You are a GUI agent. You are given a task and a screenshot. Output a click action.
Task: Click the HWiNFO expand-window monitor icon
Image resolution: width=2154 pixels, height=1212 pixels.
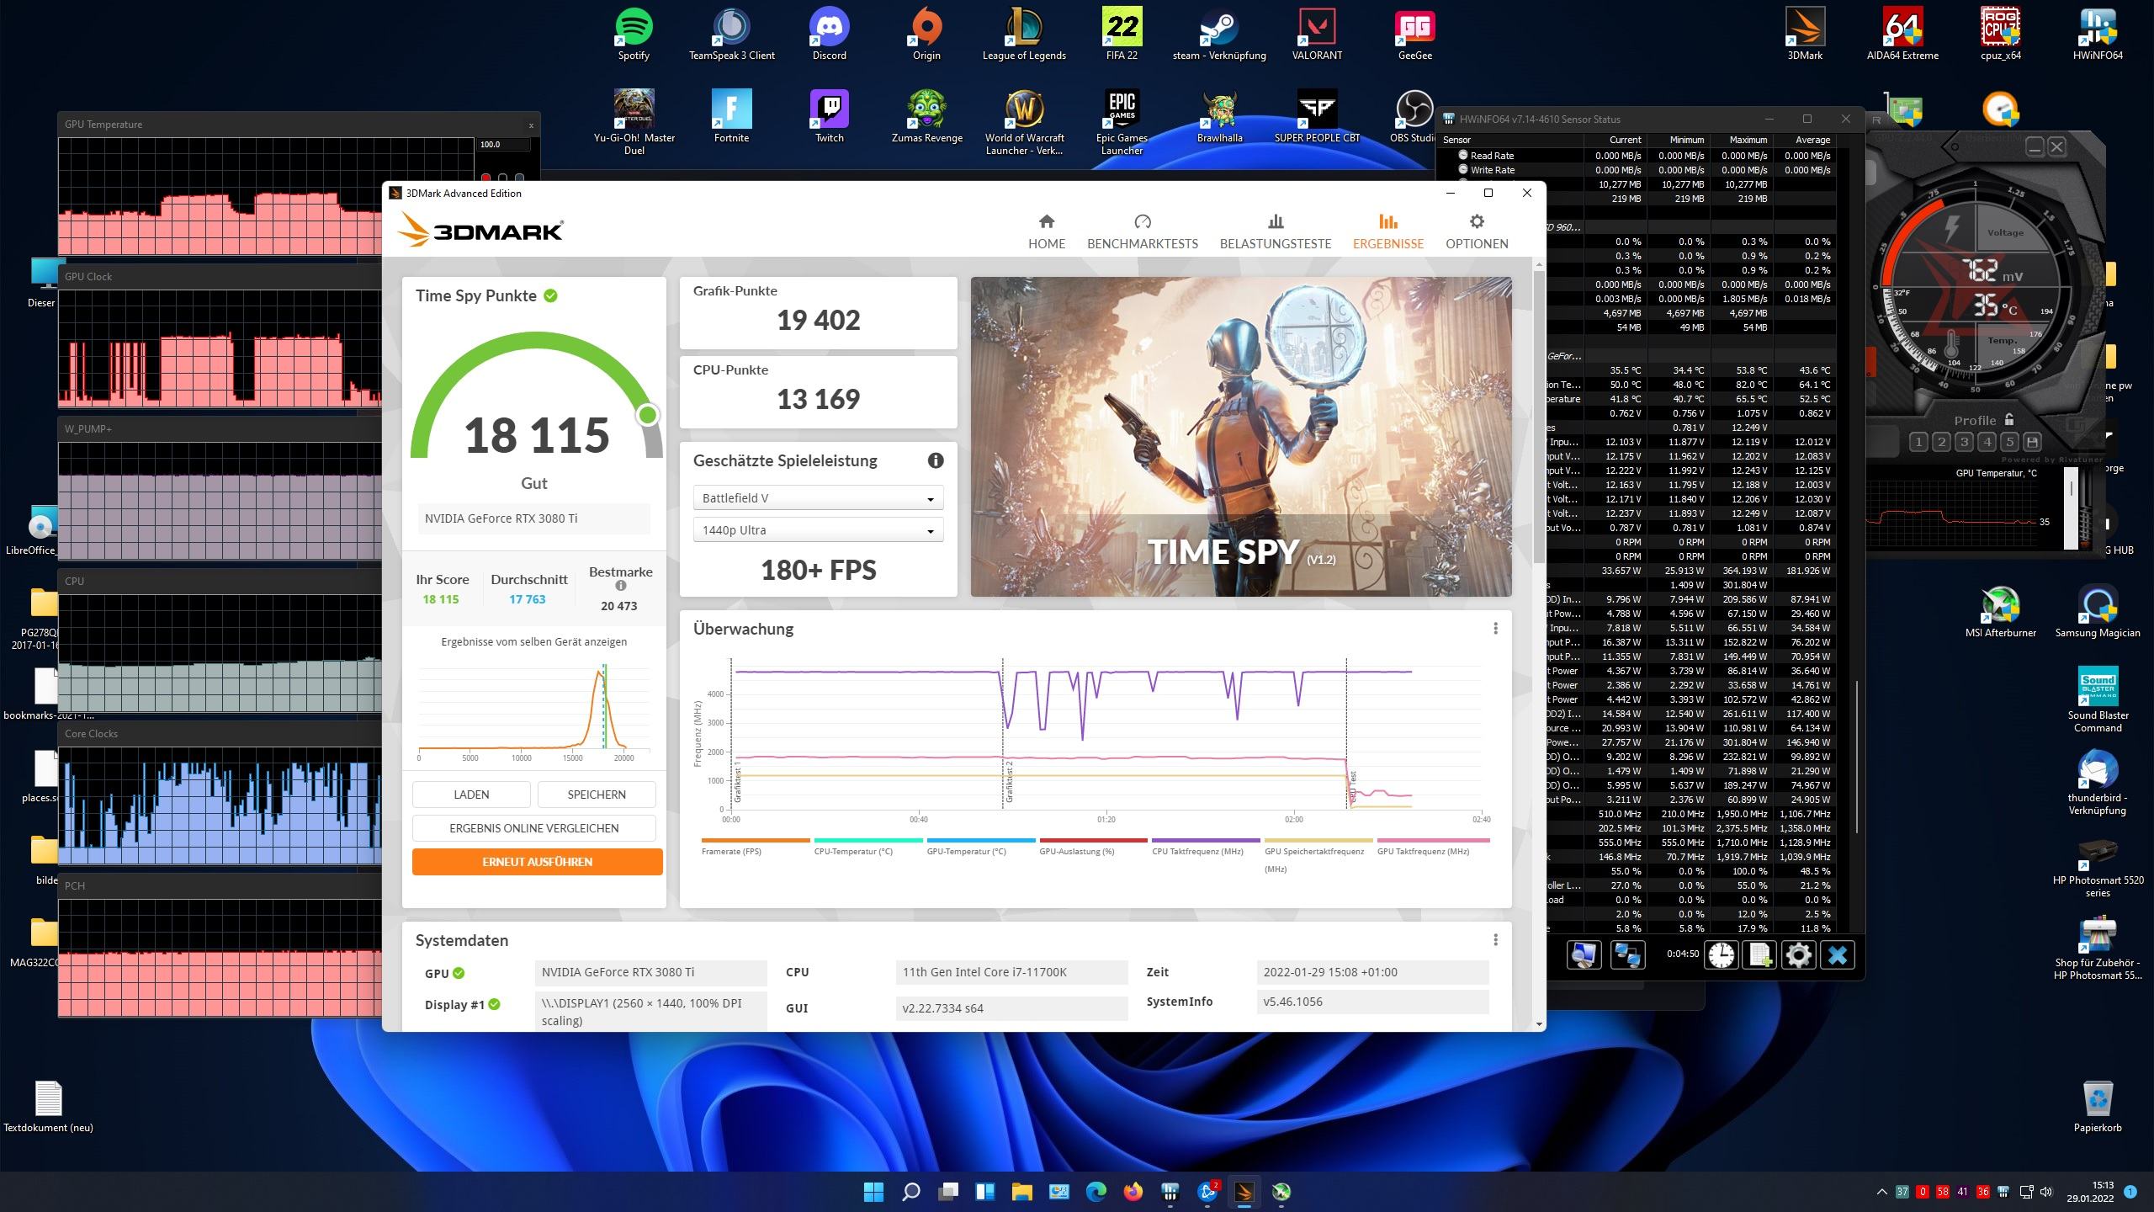click(1583, 955)
